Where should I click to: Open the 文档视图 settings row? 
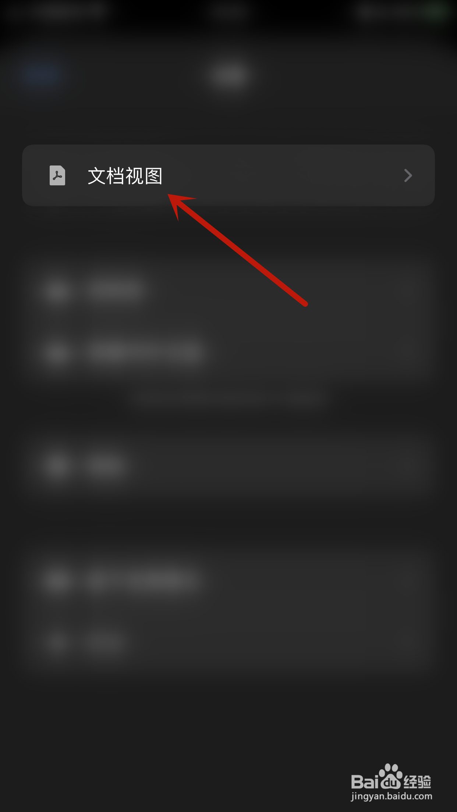(229, 175)
